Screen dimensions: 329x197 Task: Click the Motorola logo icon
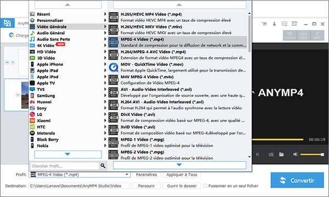32,133
